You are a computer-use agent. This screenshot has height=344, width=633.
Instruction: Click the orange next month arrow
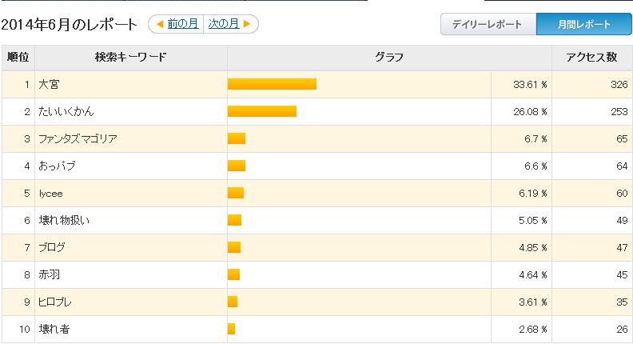[247, 24]
